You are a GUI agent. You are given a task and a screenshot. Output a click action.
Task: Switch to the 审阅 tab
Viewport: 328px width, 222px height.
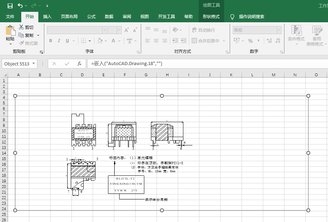coord(127,16)
